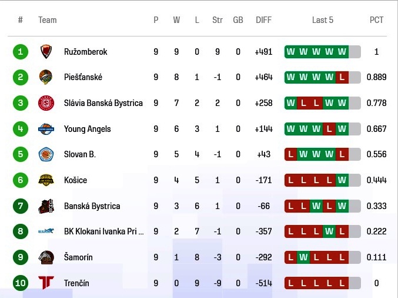Click the Last 5 column header

[x=323, y=20]
